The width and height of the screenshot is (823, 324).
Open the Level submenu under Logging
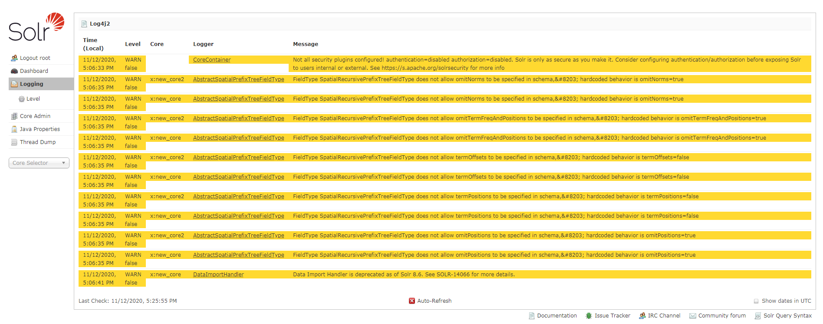coord(33,99)
